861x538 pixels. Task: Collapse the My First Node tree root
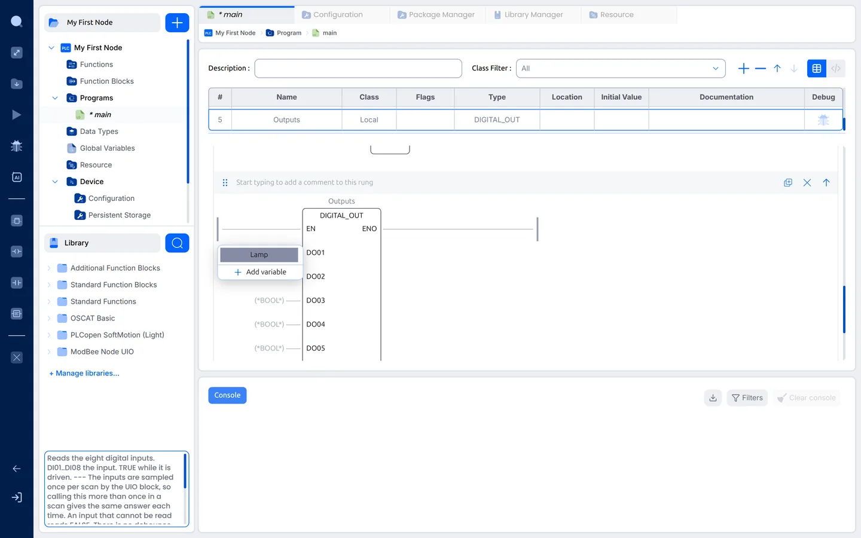tap(51, 48)
